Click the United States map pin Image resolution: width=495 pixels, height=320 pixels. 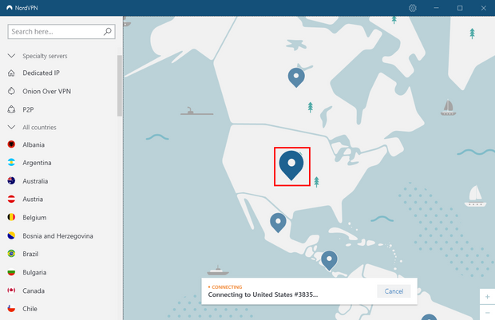(x=291, y=165)
